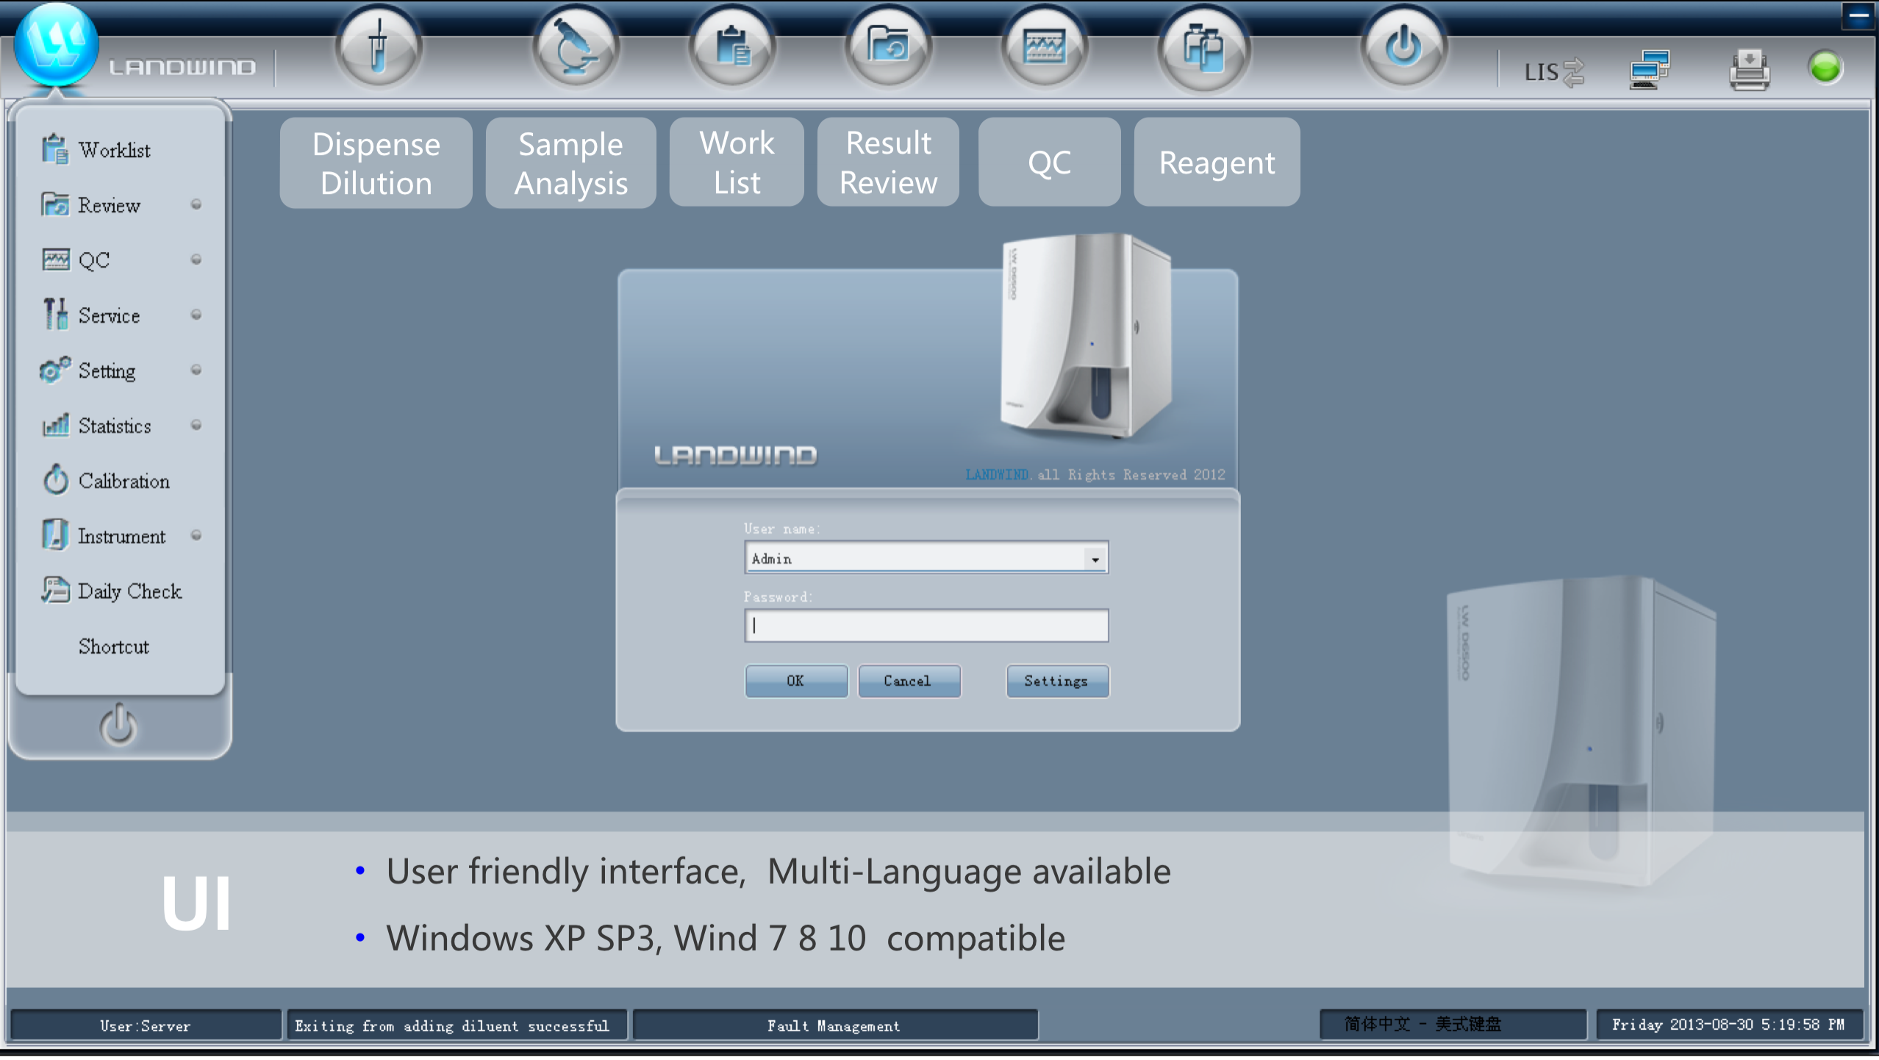This screenshot has height=1060, width=1879.
Task: Click the Settings button in login dialog
Action: coord(1056,681)
